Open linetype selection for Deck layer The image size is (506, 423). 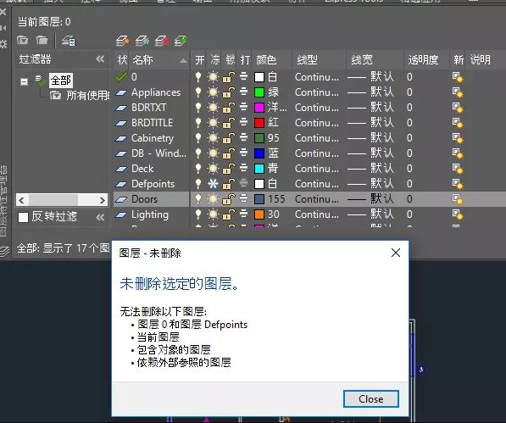pyautogui.click(x=317, y=169)
